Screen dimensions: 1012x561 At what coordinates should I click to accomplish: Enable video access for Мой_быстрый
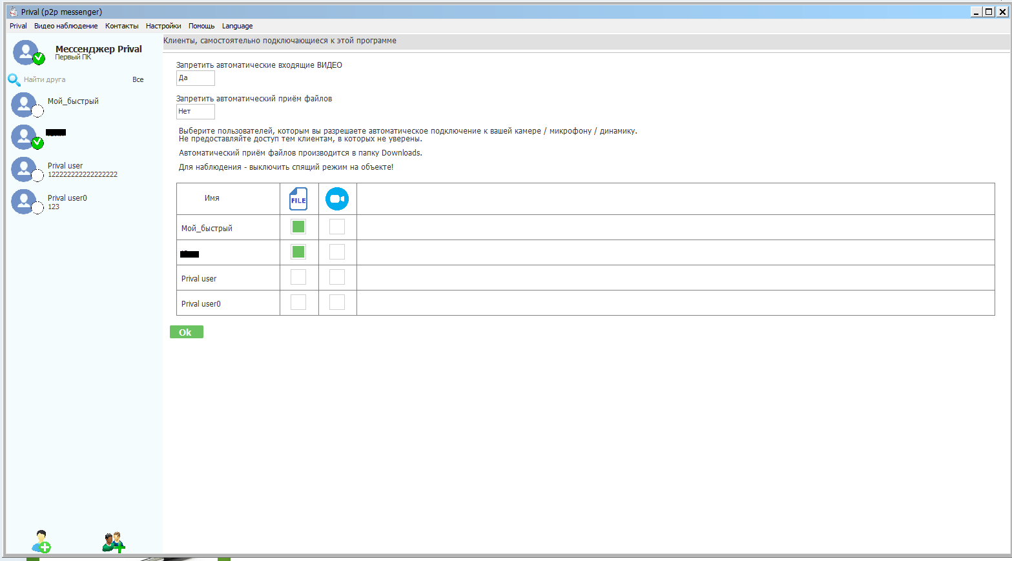click(337, 227)
